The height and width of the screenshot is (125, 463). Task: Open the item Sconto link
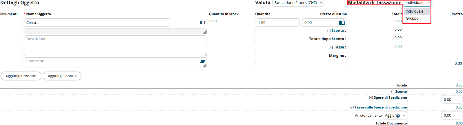tap(338, 30)
